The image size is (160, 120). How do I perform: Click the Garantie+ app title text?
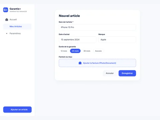pos(15,9)
